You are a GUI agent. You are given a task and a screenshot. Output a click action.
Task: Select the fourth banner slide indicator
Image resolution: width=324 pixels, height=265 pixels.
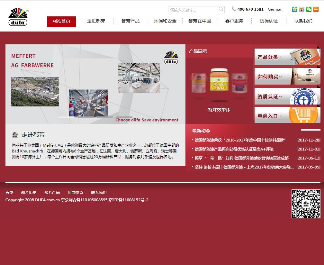tap(124, 117)
